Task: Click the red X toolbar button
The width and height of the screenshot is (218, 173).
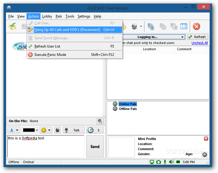Action: click(197, 26)
